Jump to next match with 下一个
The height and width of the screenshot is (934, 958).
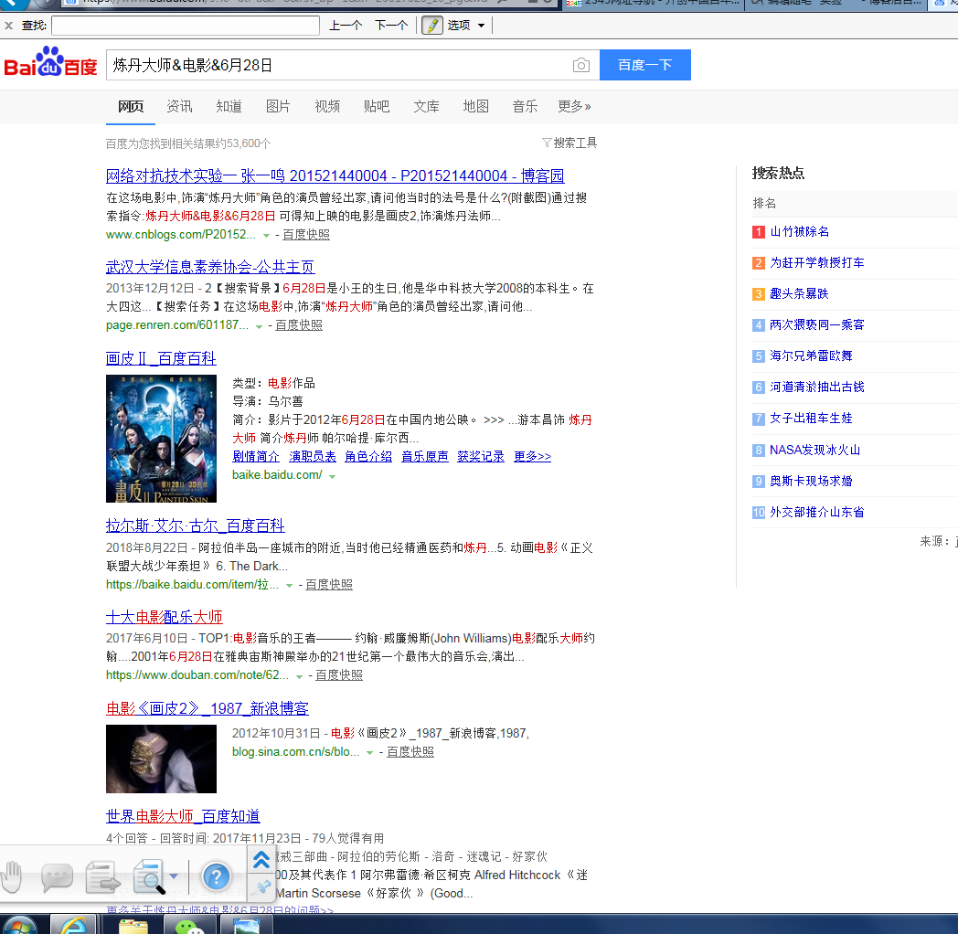(391, 26)
